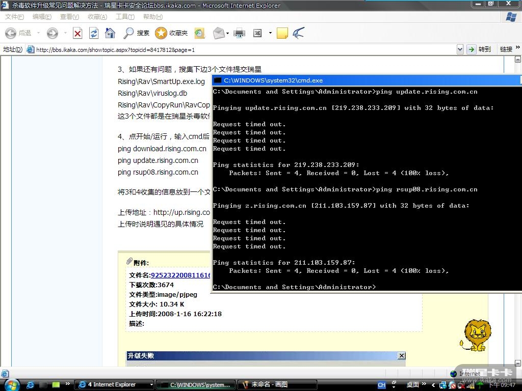Open the 文件 menu
This screenshot has width=522, height=391.
point(14,17)
